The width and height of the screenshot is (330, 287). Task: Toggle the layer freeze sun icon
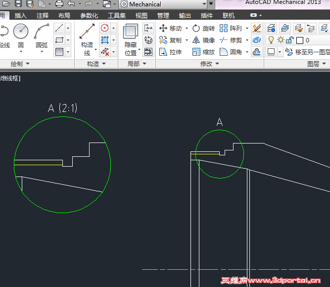pyautogui.click(x=281, y=40)
